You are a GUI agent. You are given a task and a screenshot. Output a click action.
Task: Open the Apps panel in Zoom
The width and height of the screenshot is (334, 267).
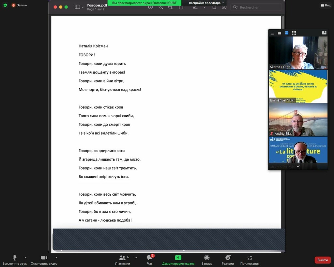[x=250, y=260]
